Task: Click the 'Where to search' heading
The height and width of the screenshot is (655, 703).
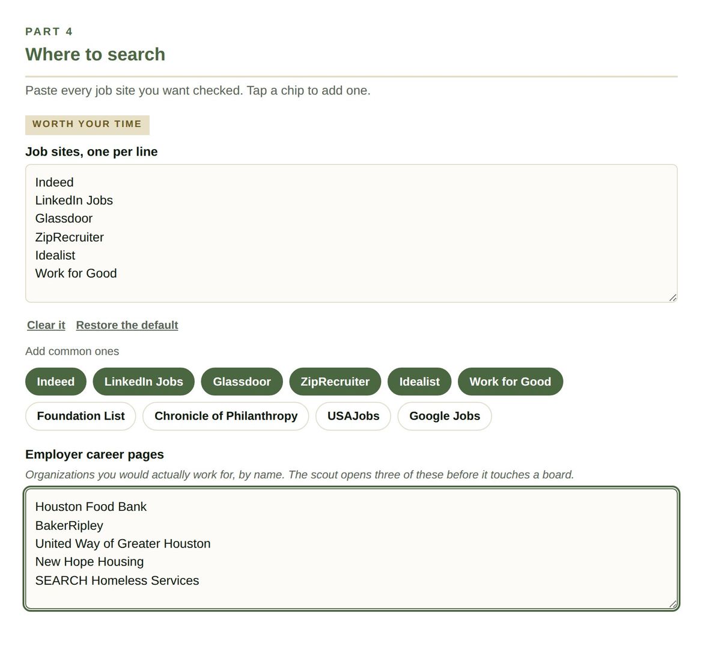Action: 95,54
